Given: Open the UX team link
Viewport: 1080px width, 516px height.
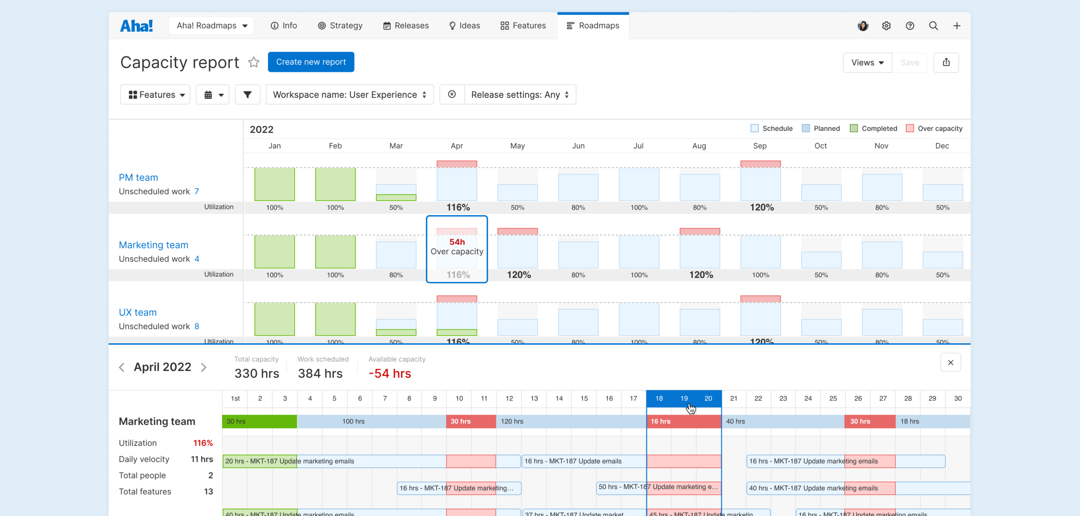Looking at the screenshot, I should pyautogui.click(x=138, y=312).
